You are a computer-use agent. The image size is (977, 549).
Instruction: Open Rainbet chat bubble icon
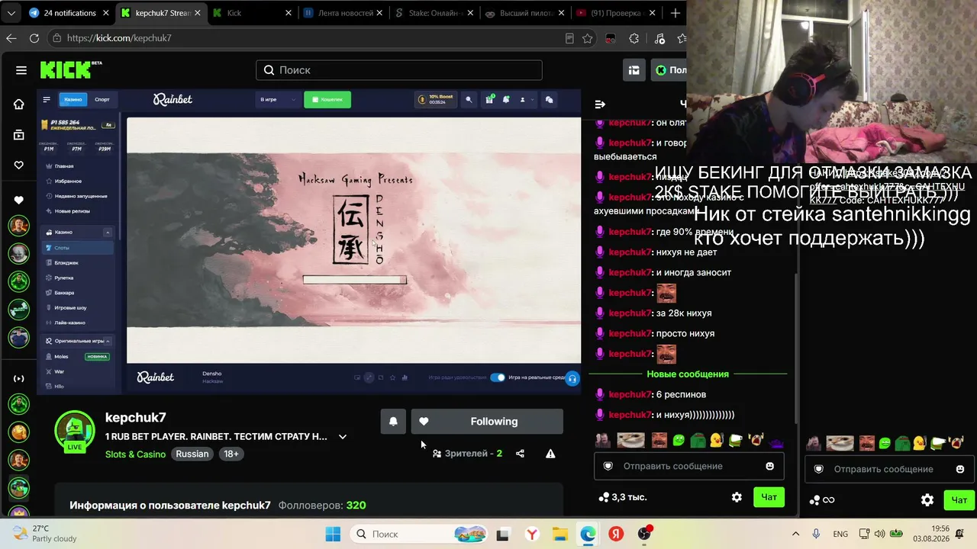549,99
